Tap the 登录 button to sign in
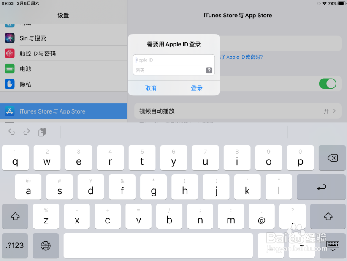This screenshot has height=261, width=347. pyautogui.click(x=196, y=88)
